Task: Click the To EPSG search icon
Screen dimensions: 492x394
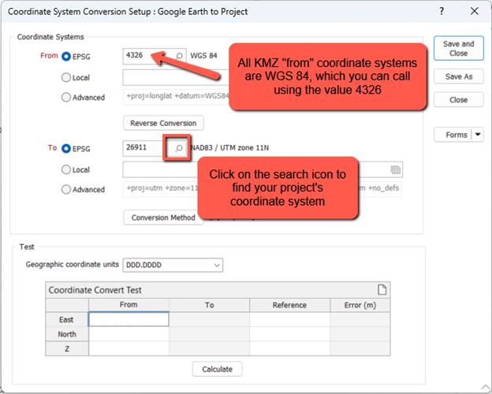Action: [x=178, y=147]
